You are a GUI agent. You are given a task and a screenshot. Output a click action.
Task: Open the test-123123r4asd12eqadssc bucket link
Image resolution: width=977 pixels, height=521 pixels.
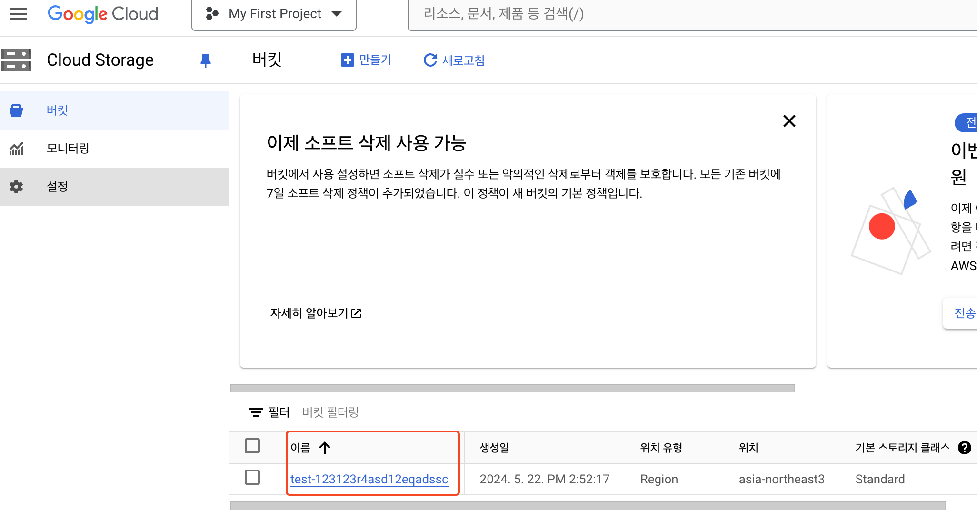(369, 479)
